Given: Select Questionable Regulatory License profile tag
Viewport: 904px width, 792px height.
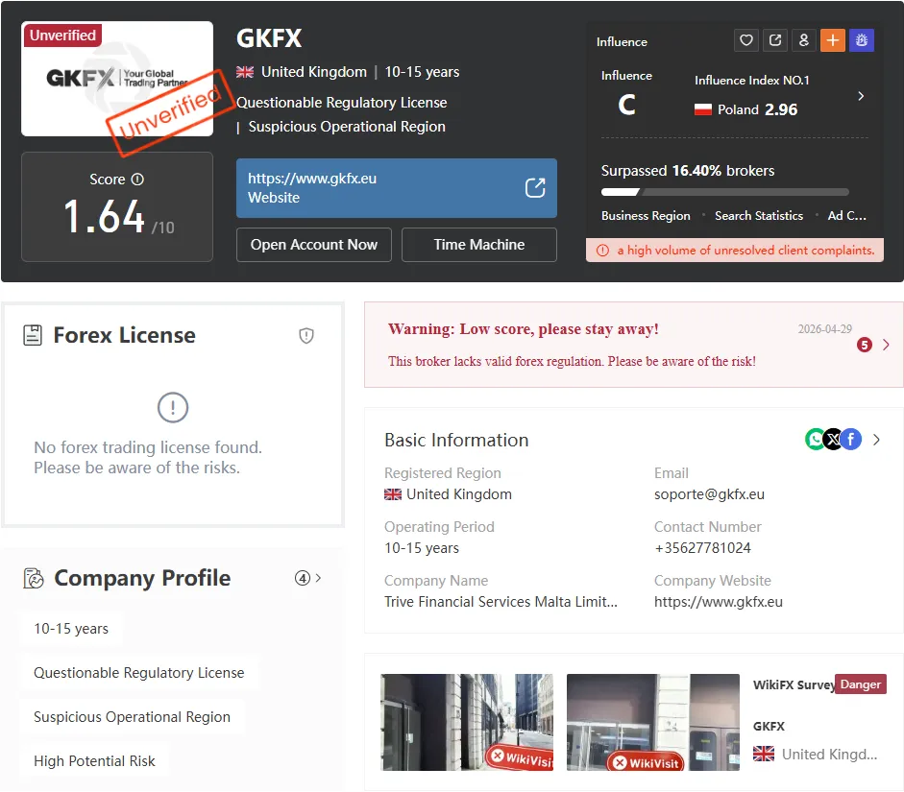Looking at the screenshot, I should tap(139, 673).
